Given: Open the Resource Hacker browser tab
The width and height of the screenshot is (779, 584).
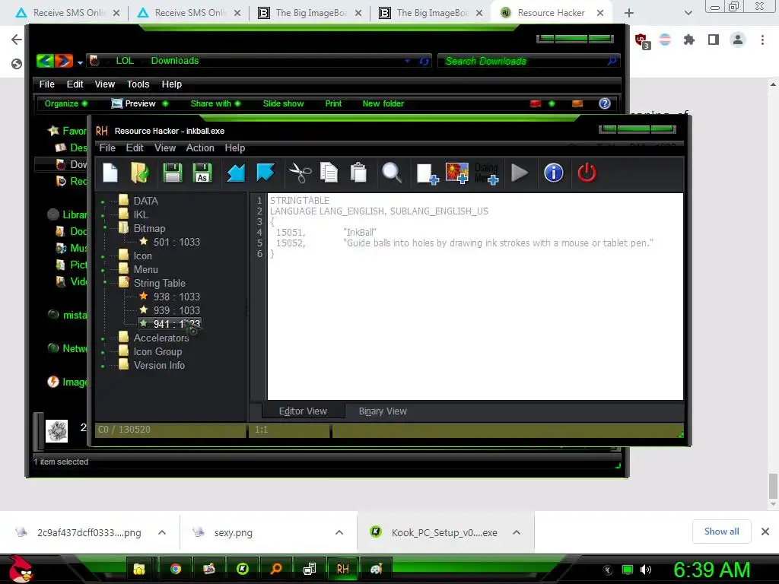Looking at the screenshot, I should 551,13.
